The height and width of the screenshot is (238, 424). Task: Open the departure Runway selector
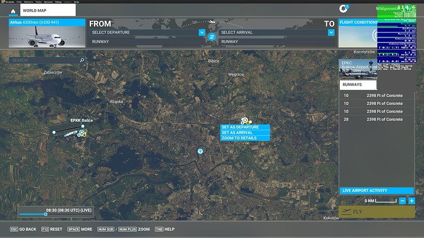pyautogui.click(x=147, y=42)
